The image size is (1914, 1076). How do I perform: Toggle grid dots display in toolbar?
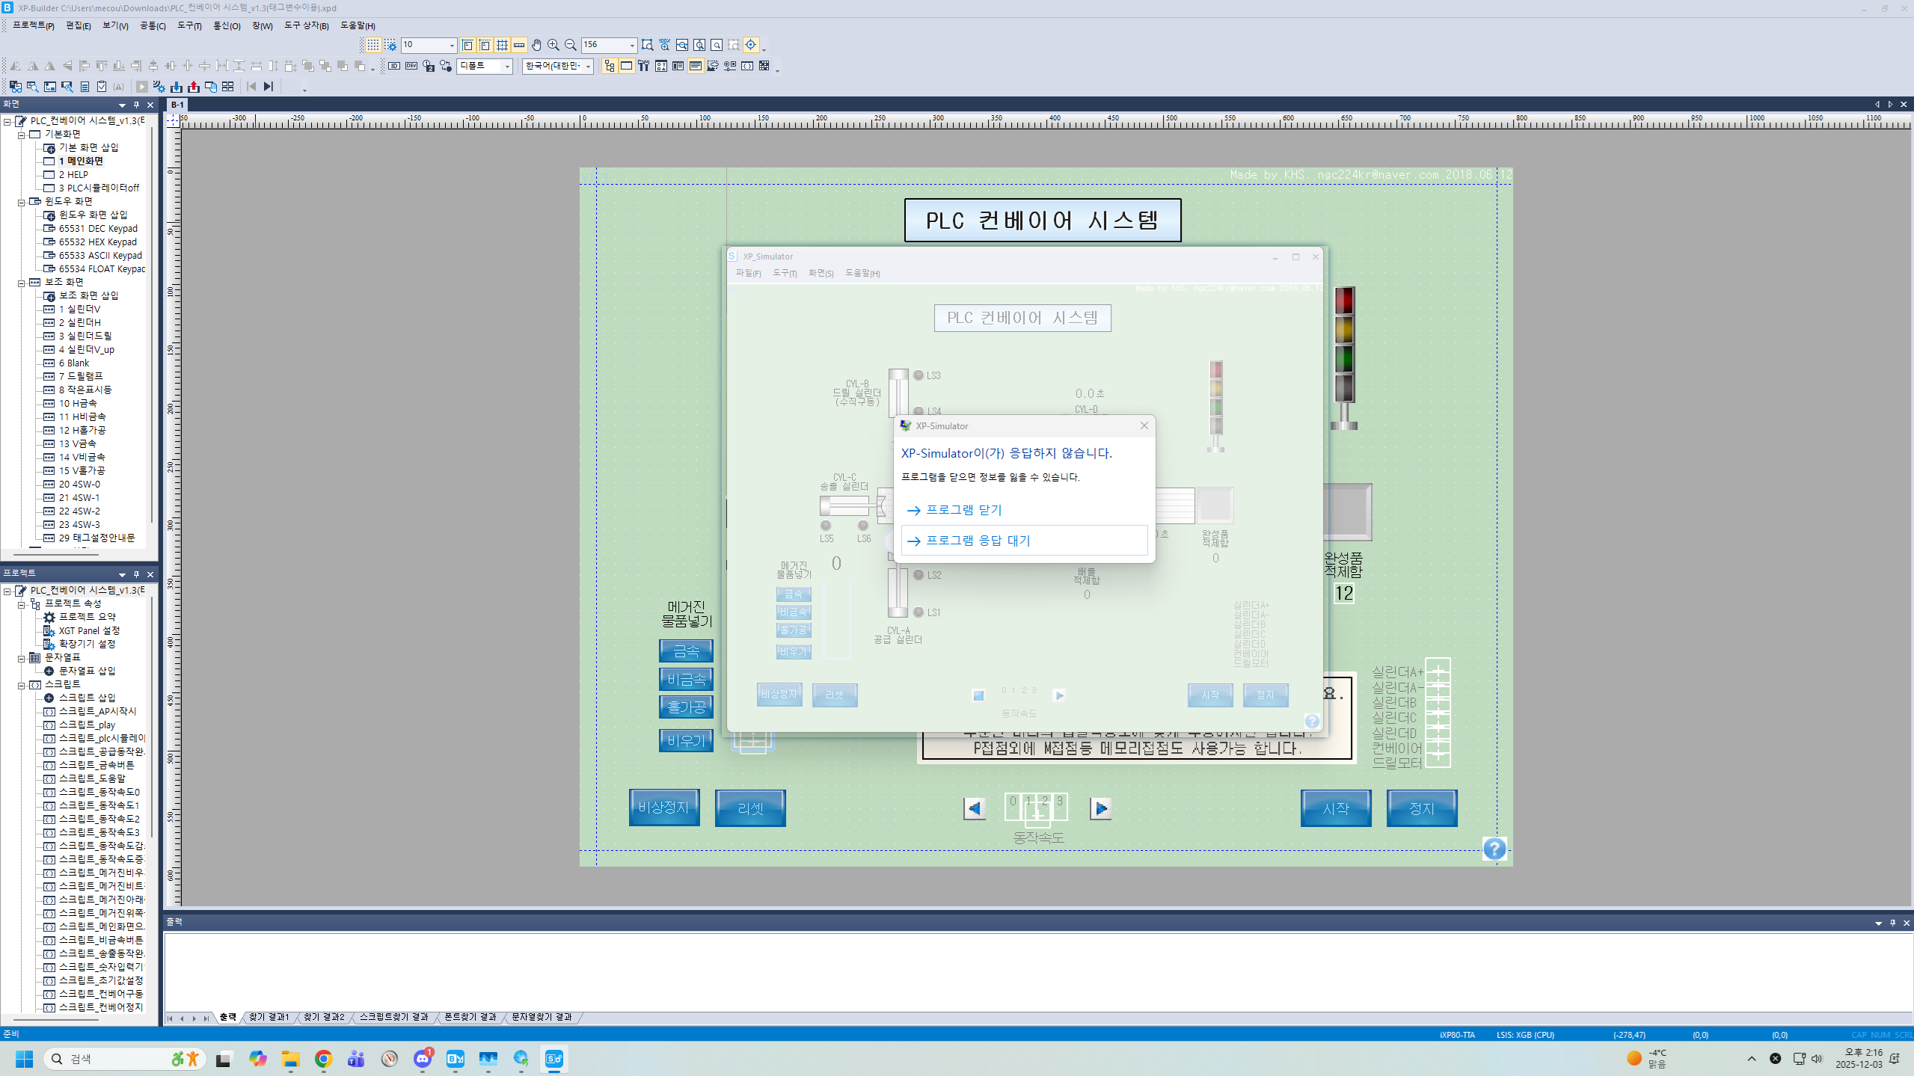372,45
